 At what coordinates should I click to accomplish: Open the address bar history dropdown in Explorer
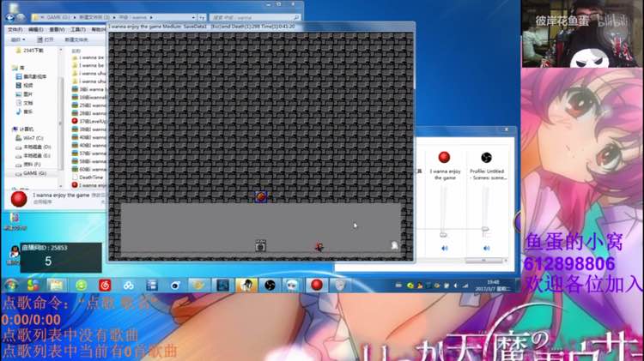pos(193,18)
